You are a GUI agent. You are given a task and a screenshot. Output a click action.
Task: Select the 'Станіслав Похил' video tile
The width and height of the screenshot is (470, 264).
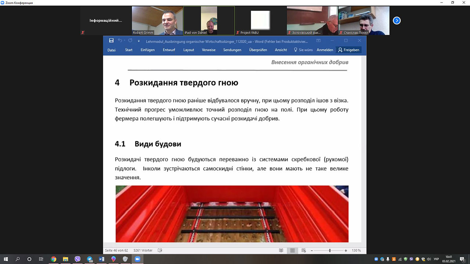tap(364, 21)
